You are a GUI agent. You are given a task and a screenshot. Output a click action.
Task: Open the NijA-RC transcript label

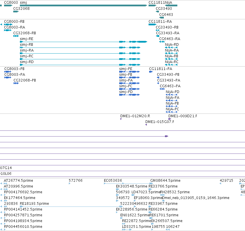(172, 62)
